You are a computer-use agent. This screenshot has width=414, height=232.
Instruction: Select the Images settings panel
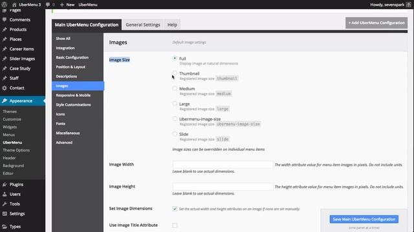click(x=78, y=86)
